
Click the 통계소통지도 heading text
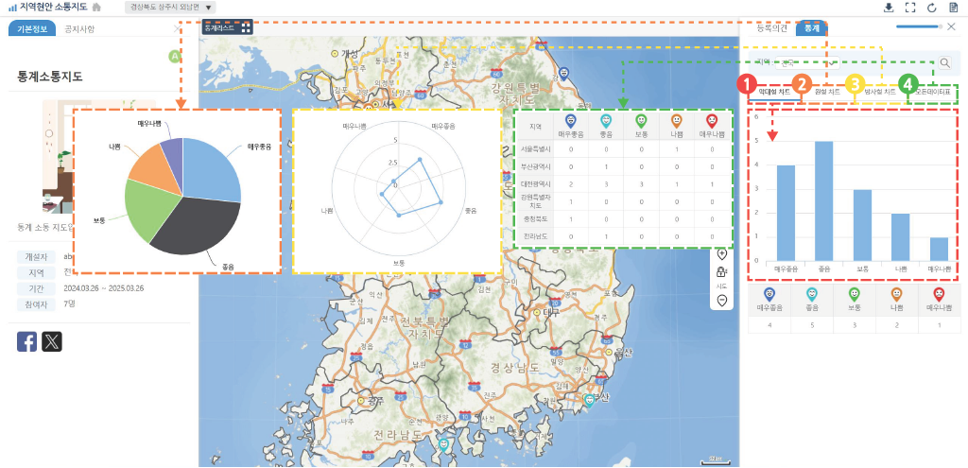pos(50,77)
